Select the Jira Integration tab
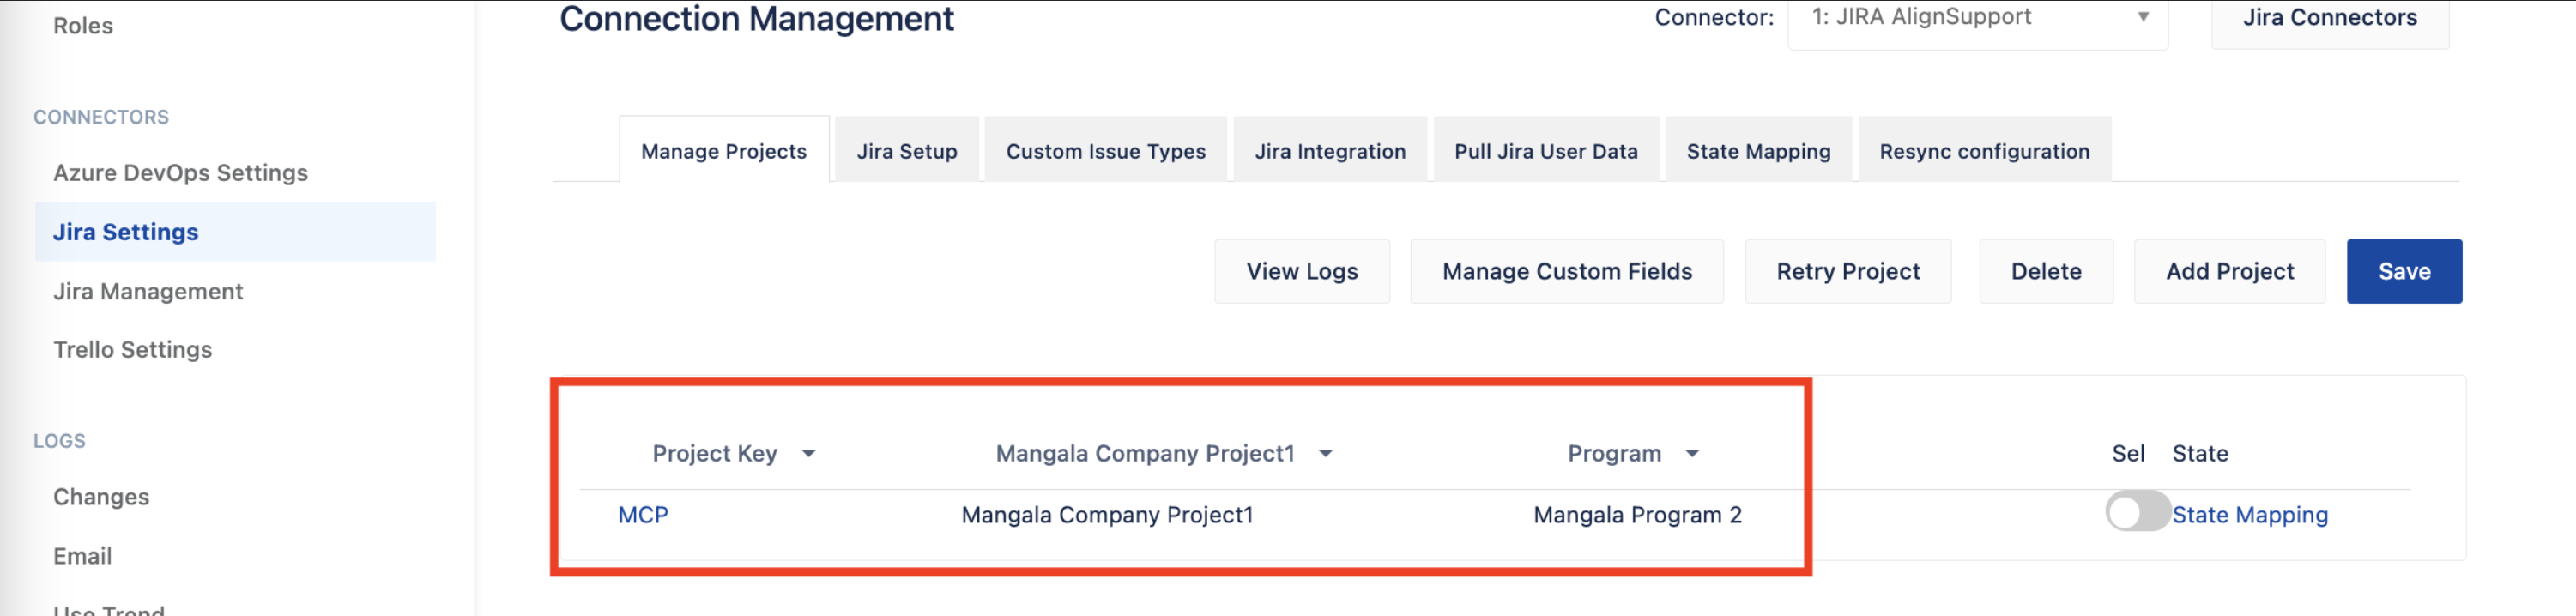 click(1329, 151)
